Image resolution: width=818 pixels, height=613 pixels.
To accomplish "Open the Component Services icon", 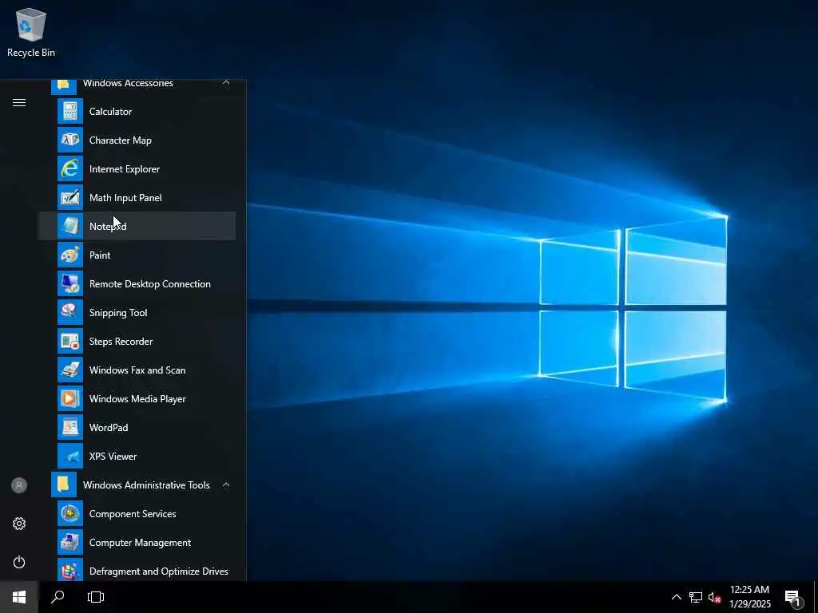I will (70, 513).
